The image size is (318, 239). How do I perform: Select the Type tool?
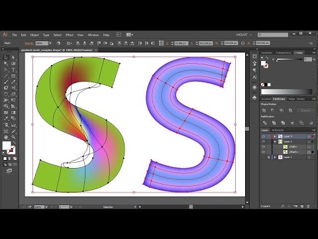click(13, 70)
